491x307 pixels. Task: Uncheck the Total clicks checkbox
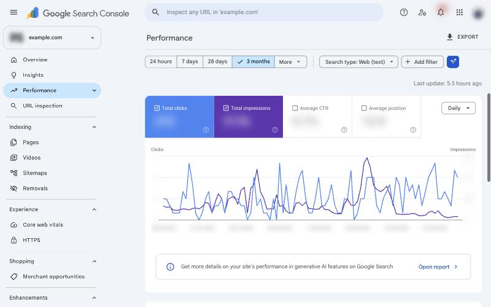coord(157,108)
